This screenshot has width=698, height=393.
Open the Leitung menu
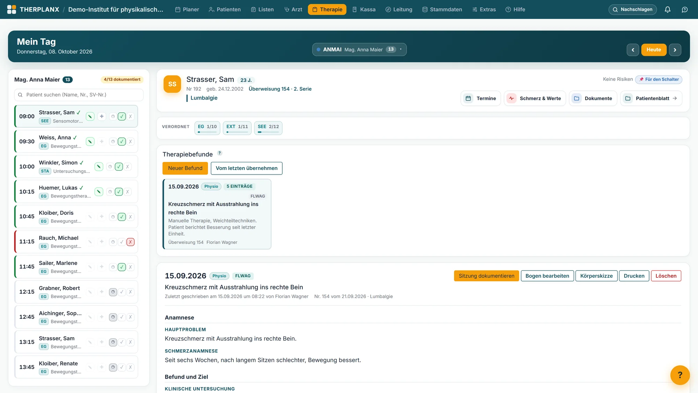pyautogui.click(x=399, y=9)
